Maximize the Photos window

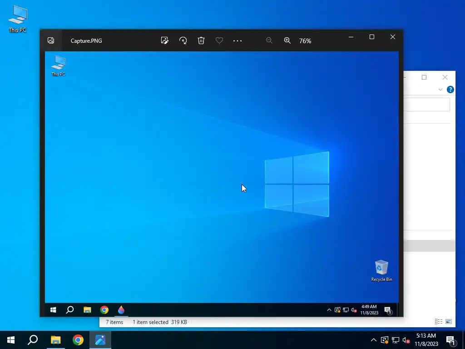click(x=372, y=37)
